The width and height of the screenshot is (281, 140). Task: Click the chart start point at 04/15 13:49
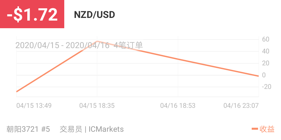(17, 92)
